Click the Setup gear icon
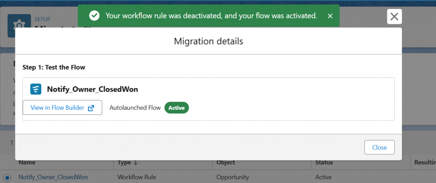Viewport: 436px width, 183px height. (19, 25)
